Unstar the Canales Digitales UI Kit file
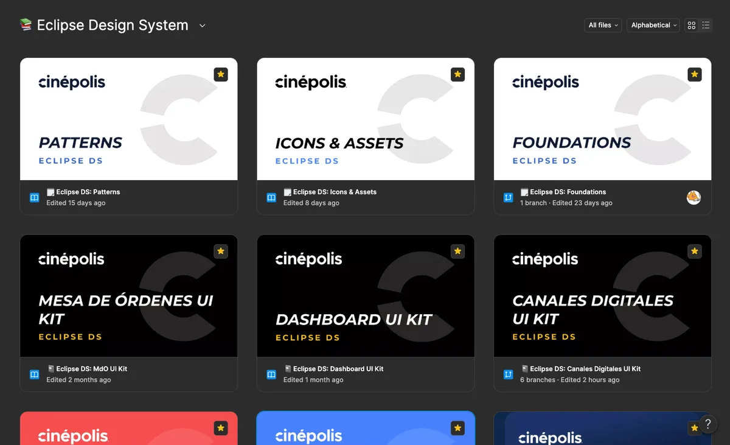 pyautogui.click(x=695, y=251)
